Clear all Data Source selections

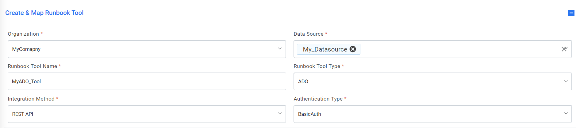point(564,49)
